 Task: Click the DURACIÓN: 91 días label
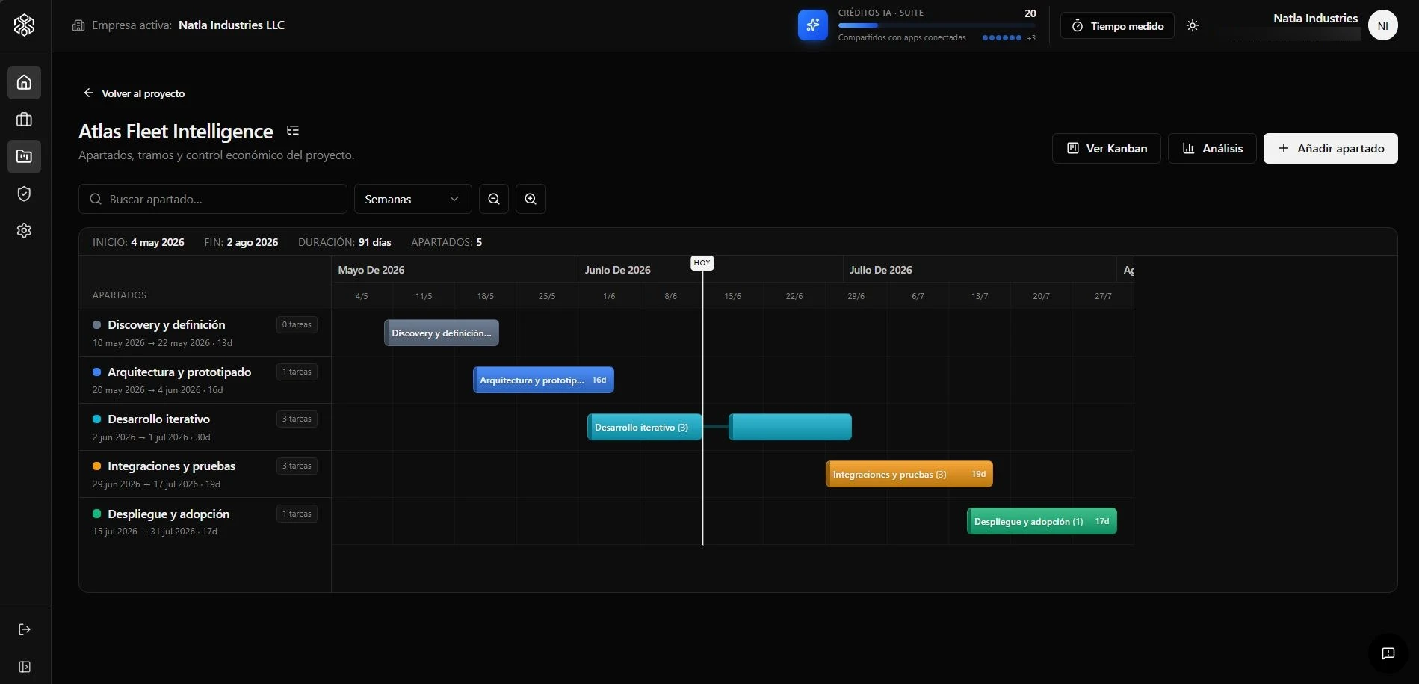pos(344,242)
